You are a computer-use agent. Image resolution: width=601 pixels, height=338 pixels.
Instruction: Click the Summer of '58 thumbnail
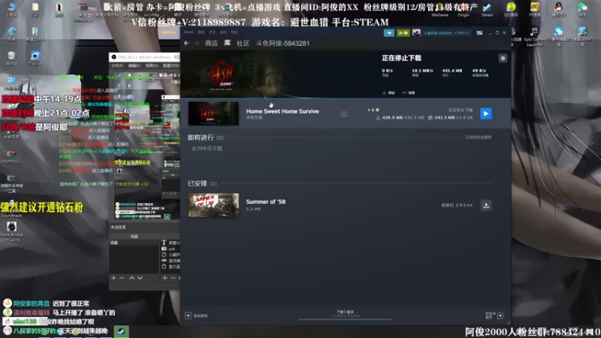[x=213, y=205]
